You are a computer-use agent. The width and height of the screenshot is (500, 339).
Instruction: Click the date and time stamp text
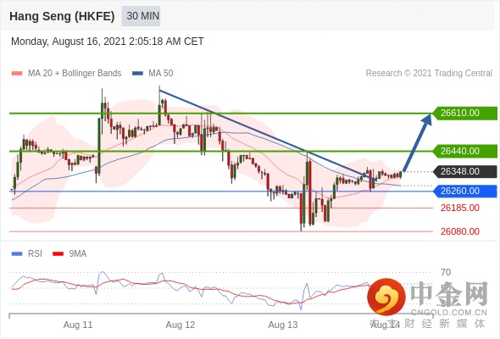(x=108, y=42)
